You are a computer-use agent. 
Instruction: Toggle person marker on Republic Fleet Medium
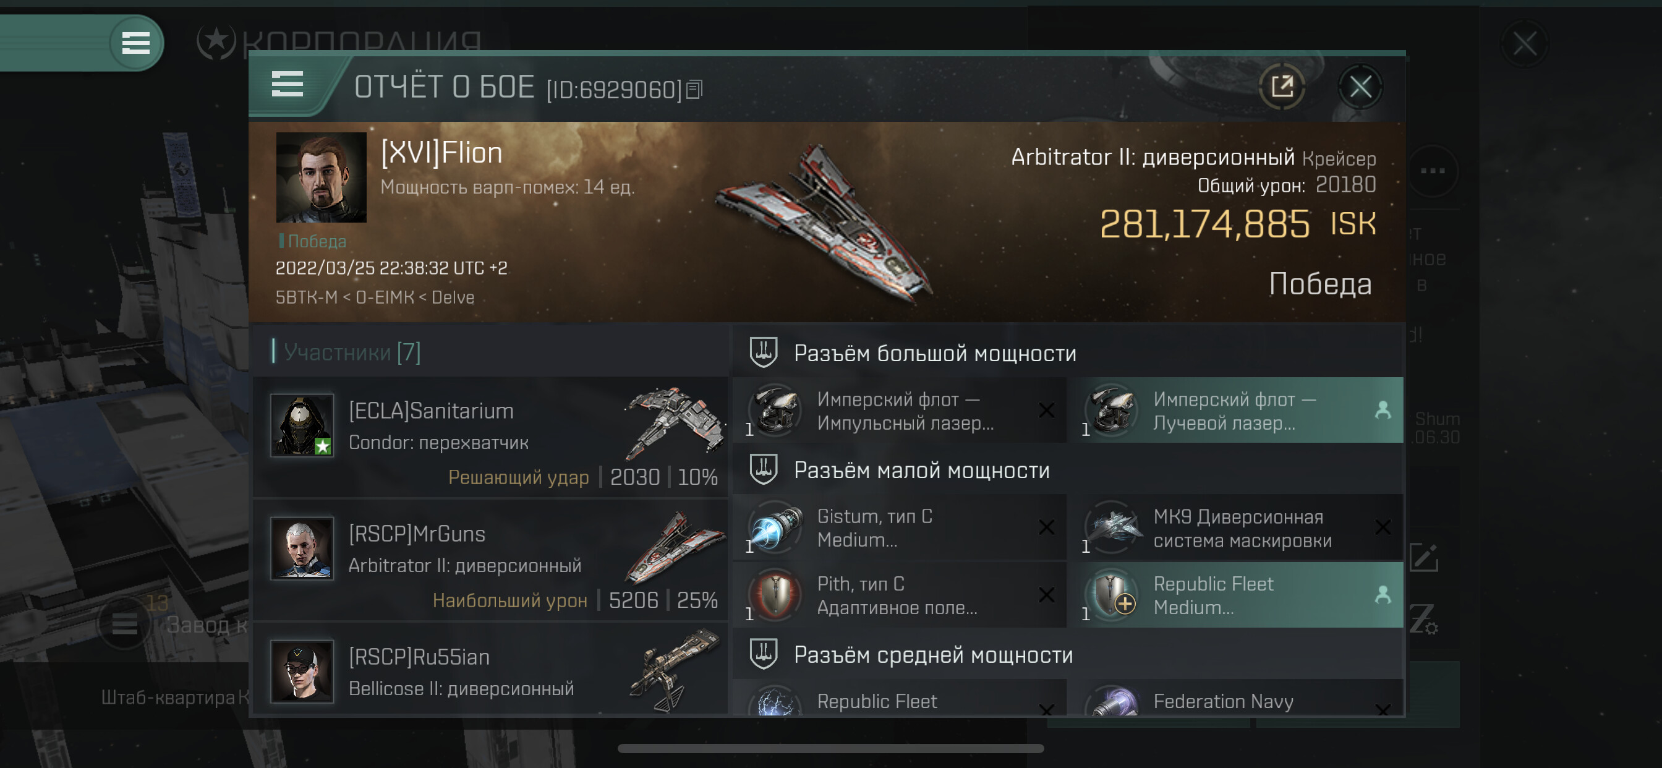tap(1382, 594)
